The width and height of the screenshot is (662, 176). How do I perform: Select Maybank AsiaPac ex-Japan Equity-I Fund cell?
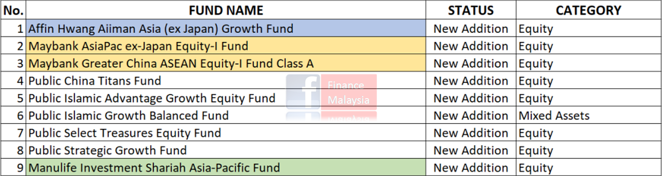point(138,46)
